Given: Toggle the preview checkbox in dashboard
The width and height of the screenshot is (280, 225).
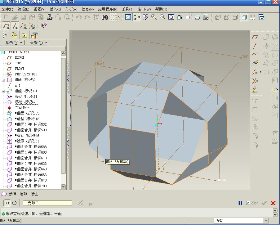Looking at the screenshot, I should (x=248, y=203).
